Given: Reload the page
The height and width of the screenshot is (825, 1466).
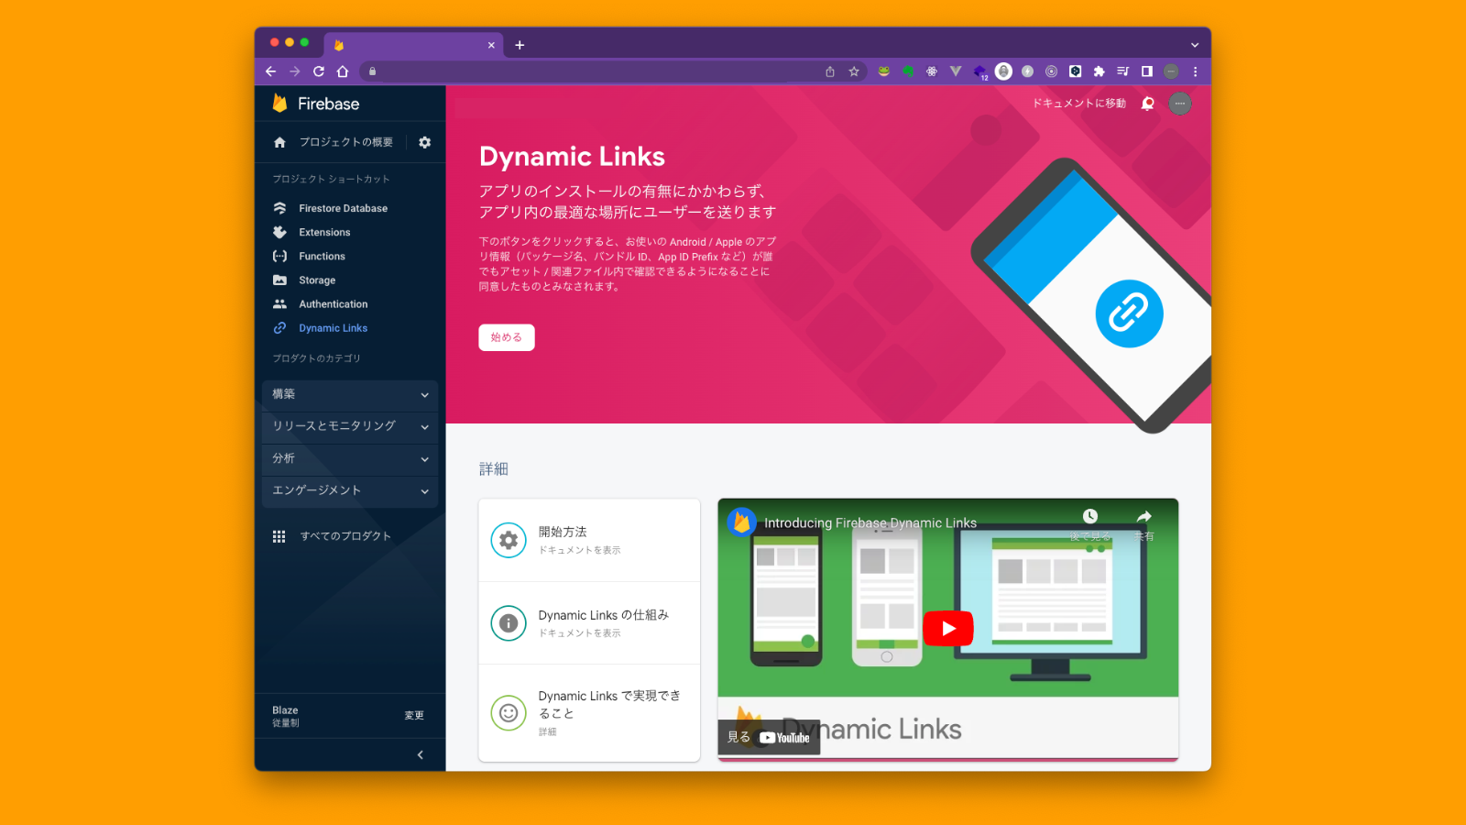Looking at the screenshot, I should coord(319,71).
